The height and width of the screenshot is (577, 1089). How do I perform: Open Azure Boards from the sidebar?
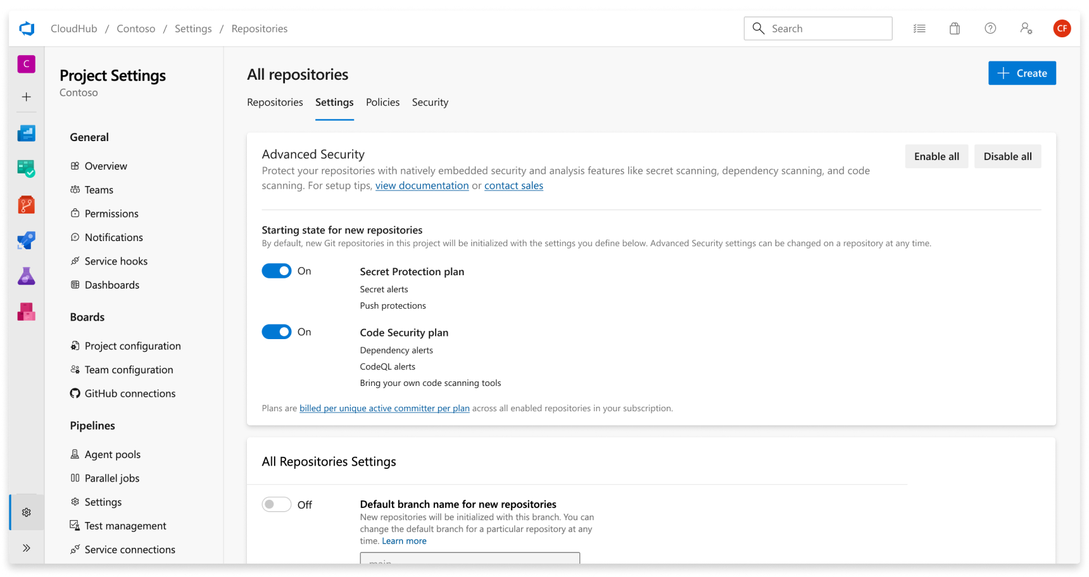tap(26, 169)
